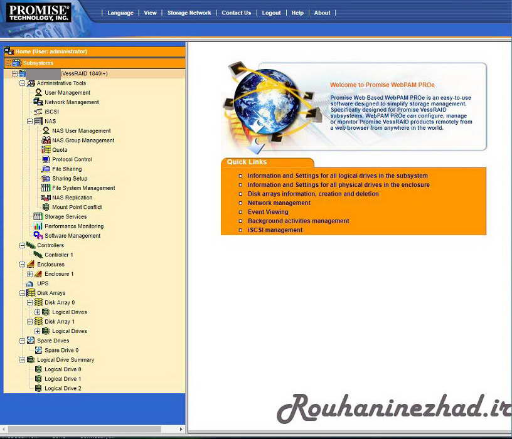Click the Mount Point Conflict icon

click(x=46, y=207)
